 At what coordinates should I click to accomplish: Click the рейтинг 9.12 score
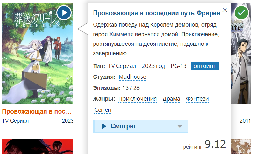click(x=205, y=144)
